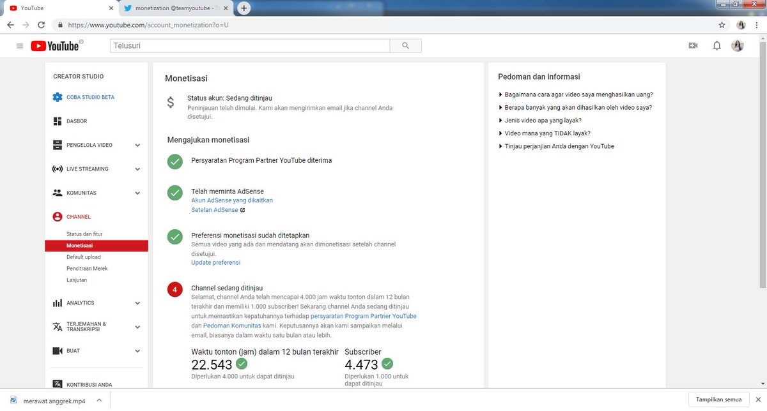
Task: Click the Update preferensi link
Action: 216,262
